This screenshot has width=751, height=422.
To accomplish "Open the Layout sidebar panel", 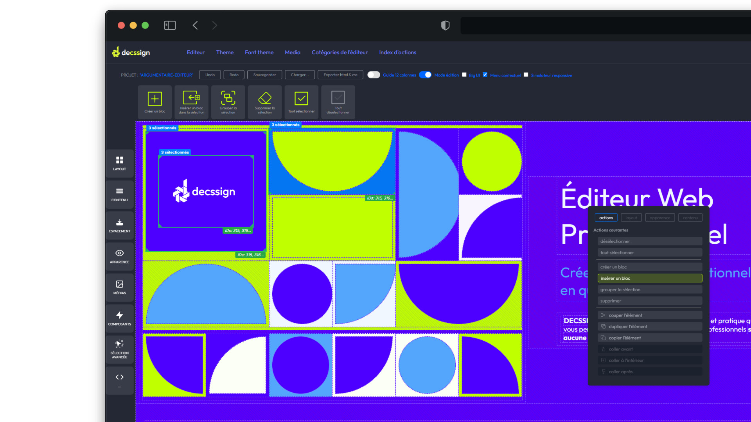I will (119, 163).
